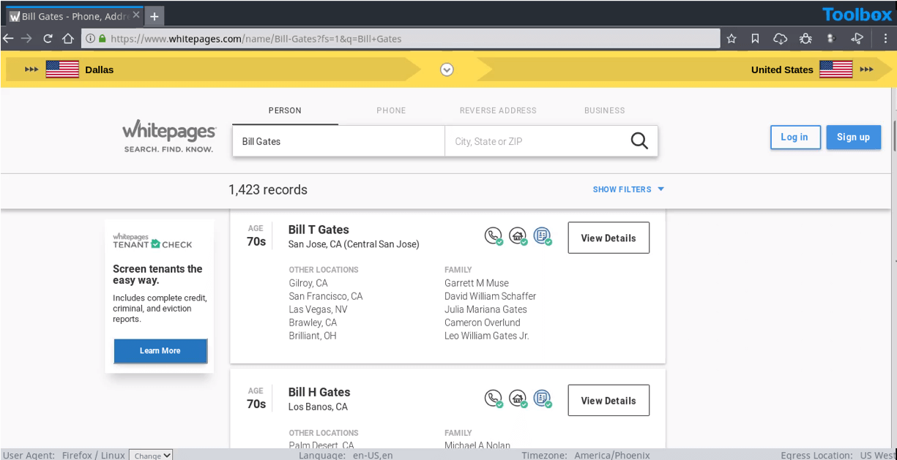897x460 pixels.
Task: Click background check icon for Bill H Gates
Action: pyautogui.click(x=543, y=399)
